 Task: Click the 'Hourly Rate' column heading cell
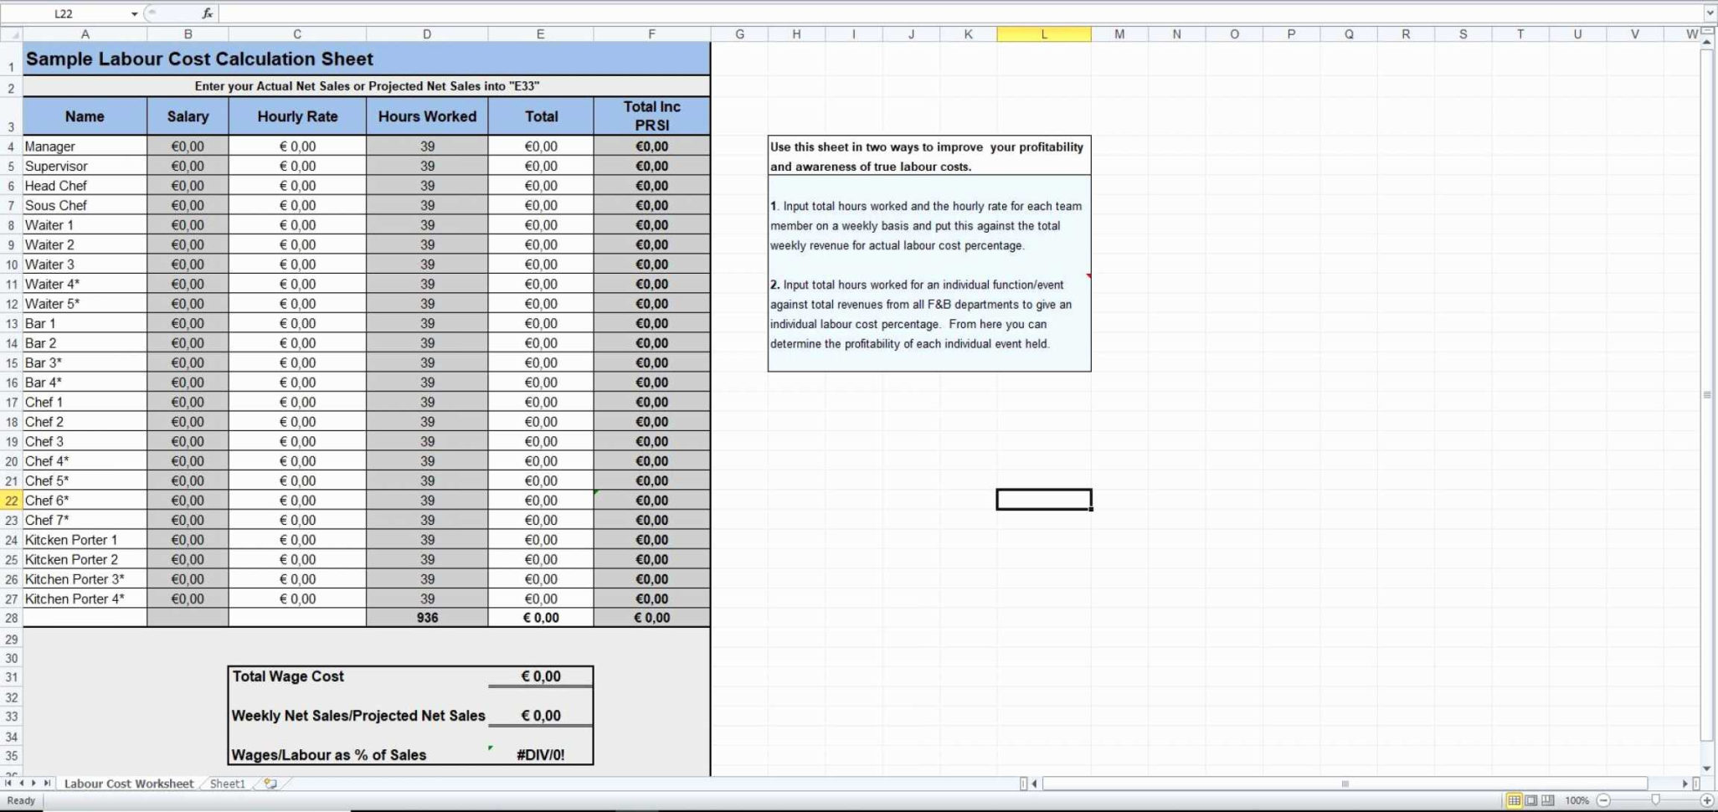[x=297, y=116]
